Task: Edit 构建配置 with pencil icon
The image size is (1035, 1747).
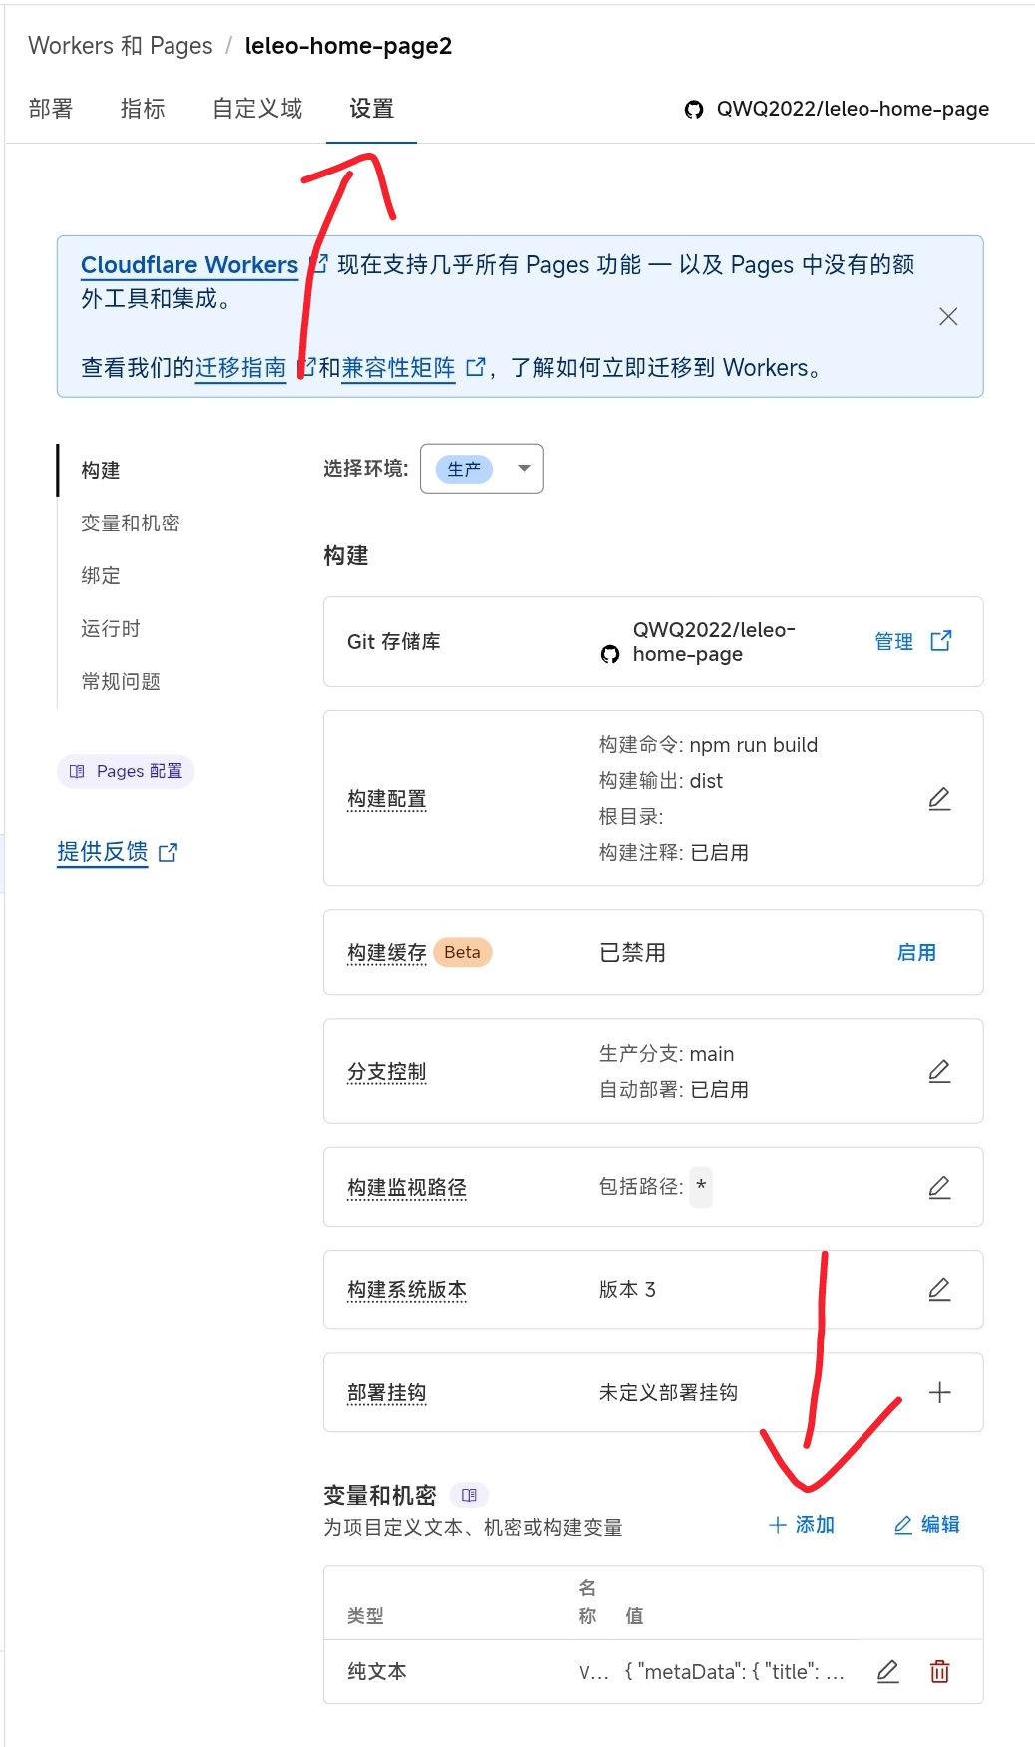Action: [x=939, y=799]
